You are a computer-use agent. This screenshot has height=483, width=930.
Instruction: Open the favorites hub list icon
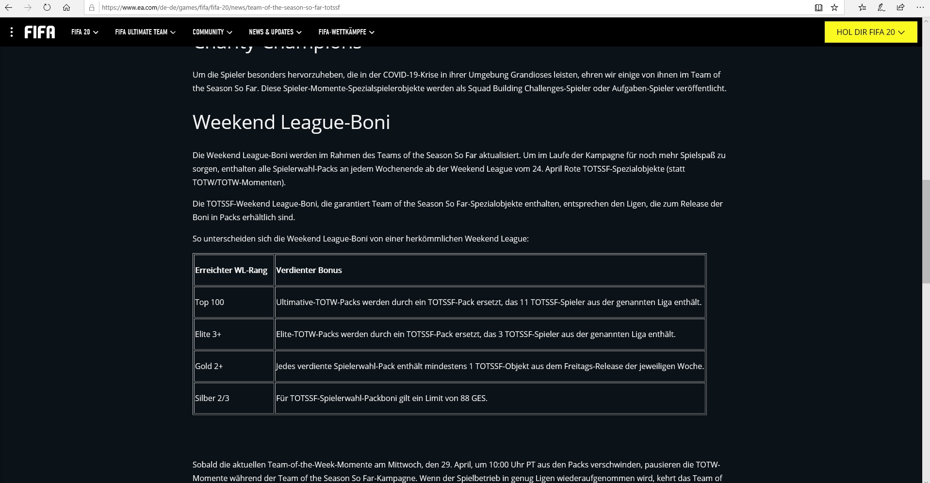[862, 8]
